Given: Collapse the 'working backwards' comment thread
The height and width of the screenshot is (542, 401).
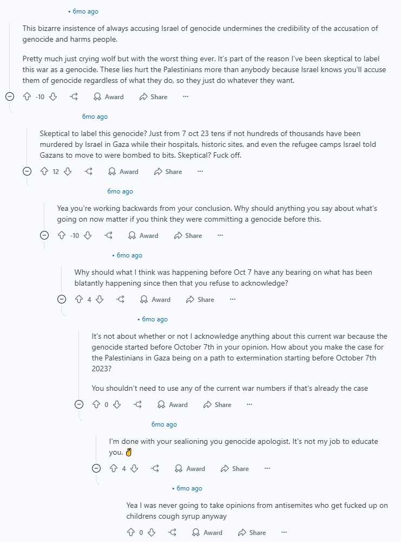Looking at the screenshot, I should 44,235.
